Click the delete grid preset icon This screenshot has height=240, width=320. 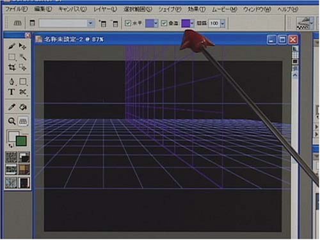point(115,23)
